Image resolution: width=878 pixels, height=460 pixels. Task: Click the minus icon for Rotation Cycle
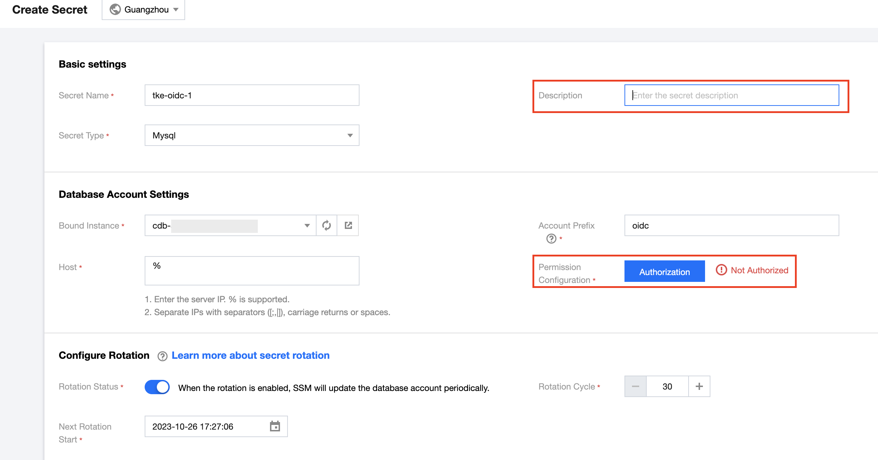(x=636, y=386)
